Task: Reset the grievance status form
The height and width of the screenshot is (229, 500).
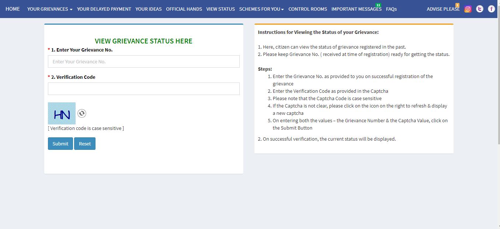Action: tap(84, 144)
